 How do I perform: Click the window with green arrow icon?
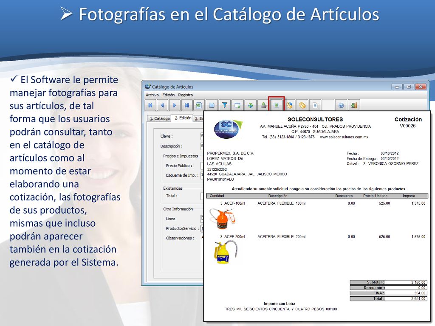click(237, 105)
